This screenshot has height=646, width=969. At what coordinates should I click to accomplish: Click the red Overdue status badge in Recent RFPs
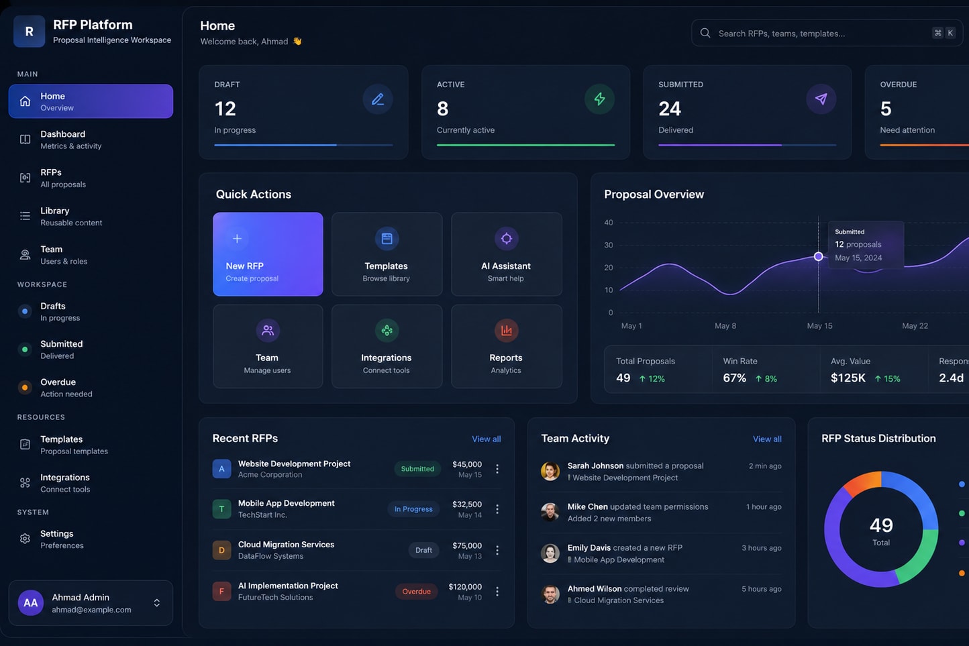click(x=417, y=592)
